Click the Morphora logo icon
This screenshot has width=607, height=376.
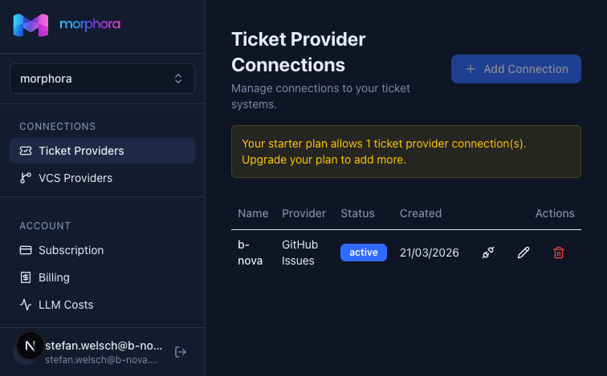pos(31,25)
